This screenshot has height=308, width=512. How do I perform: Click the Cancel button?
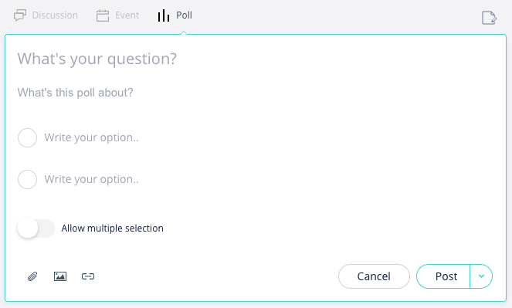[x=374, y=276]
